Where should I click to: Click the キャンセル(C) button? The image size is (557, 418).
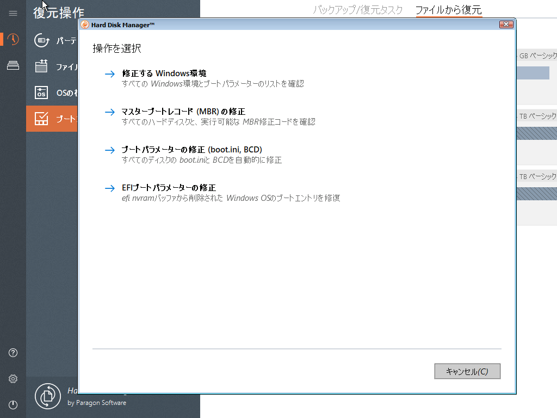click(467, 371)
